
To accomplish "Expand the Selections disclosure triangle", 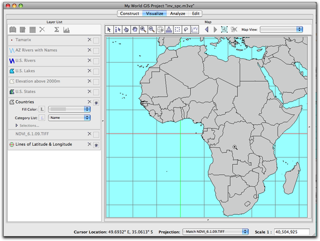I will point(17,125).
